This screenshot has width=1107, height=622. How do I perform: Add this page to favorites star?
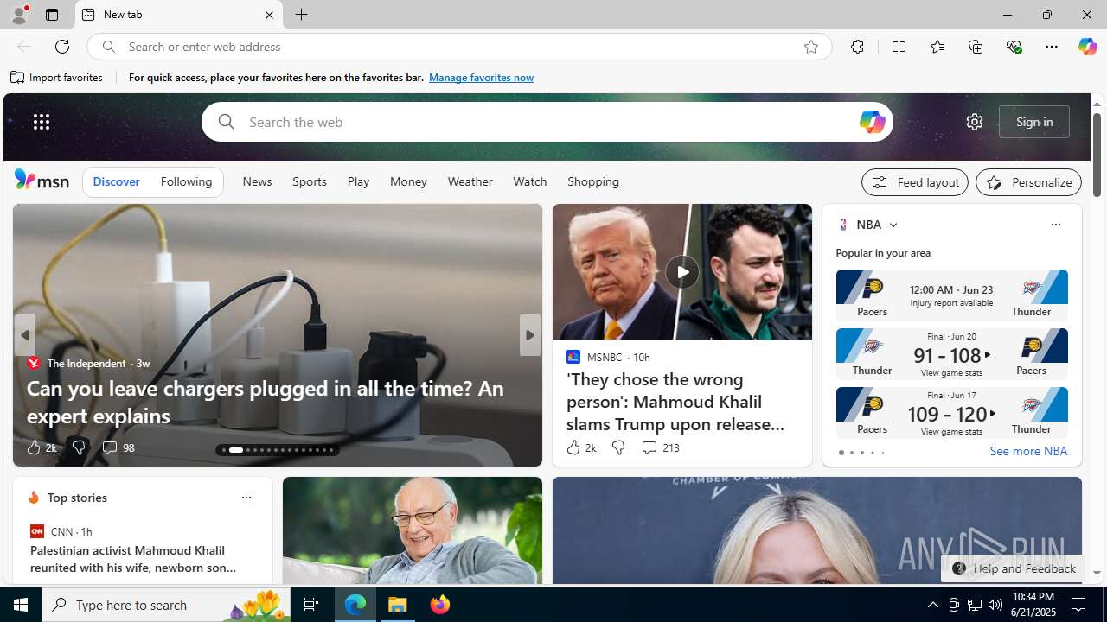coord(810,47)
